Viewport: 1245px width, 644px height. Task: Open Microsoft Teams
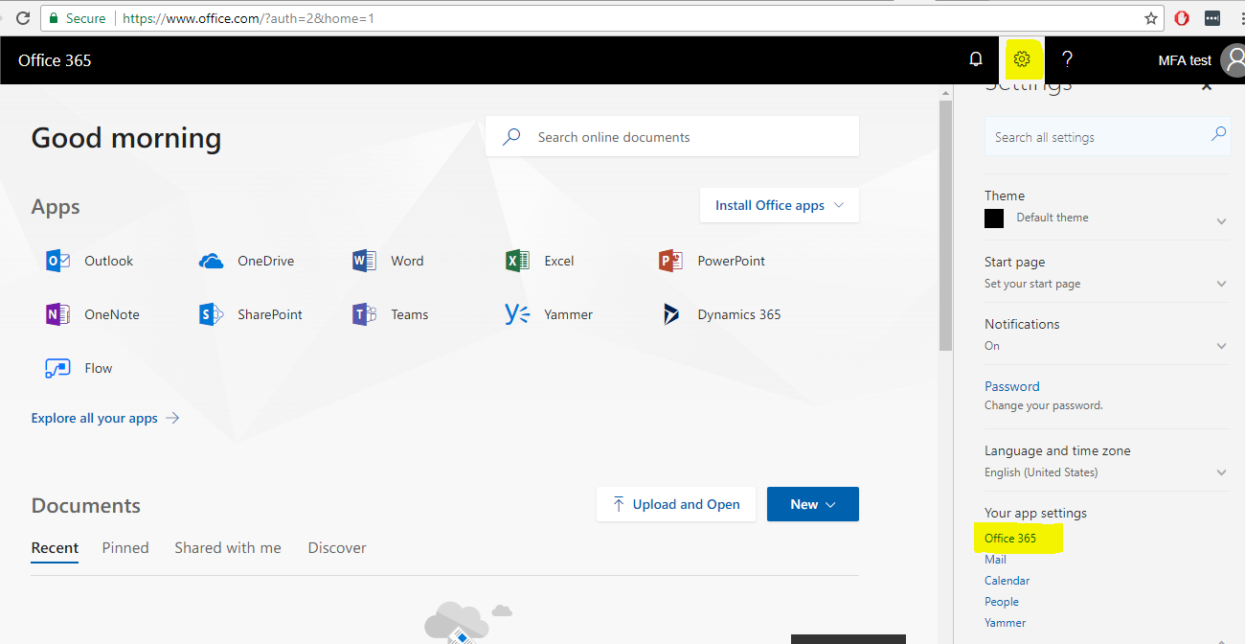[390, 314]
